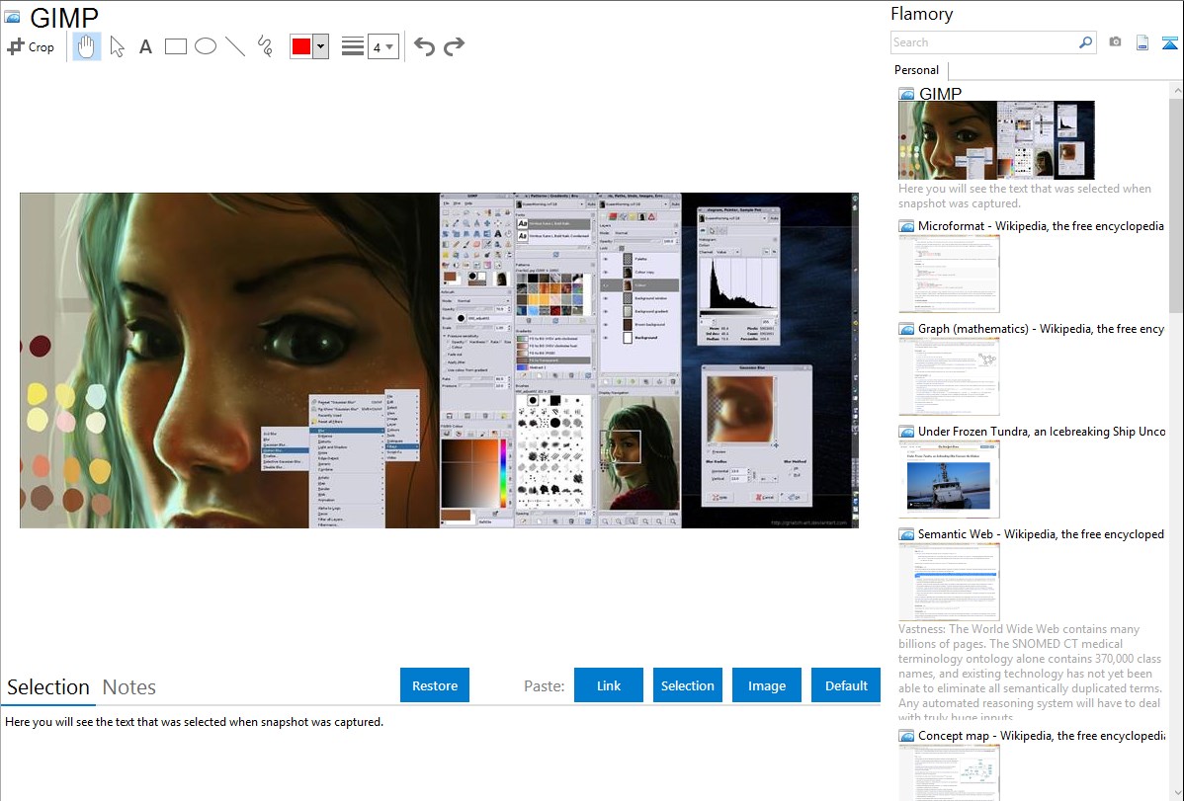The height and width of the screenshot is (801, 1184).
Task: Open the Semantic Web page thumbnail
Action: tap(949, 582)
